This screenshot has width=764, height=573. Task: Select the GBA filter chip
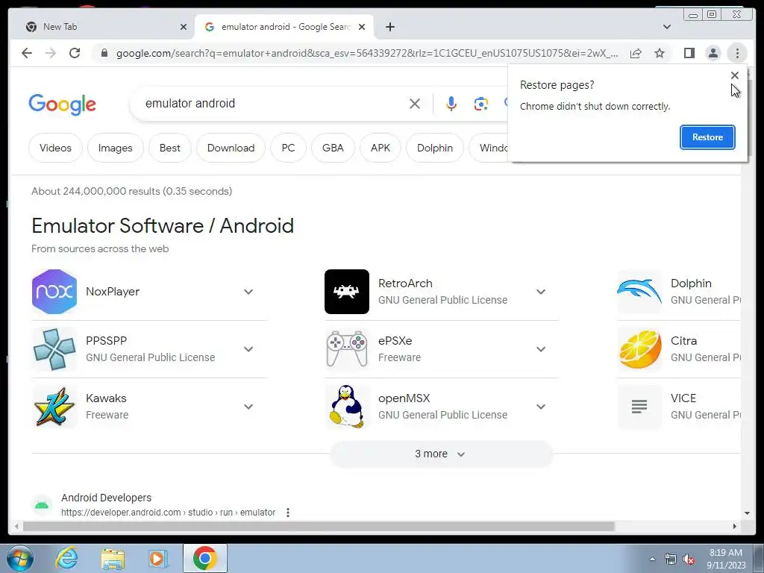[333, 148]
